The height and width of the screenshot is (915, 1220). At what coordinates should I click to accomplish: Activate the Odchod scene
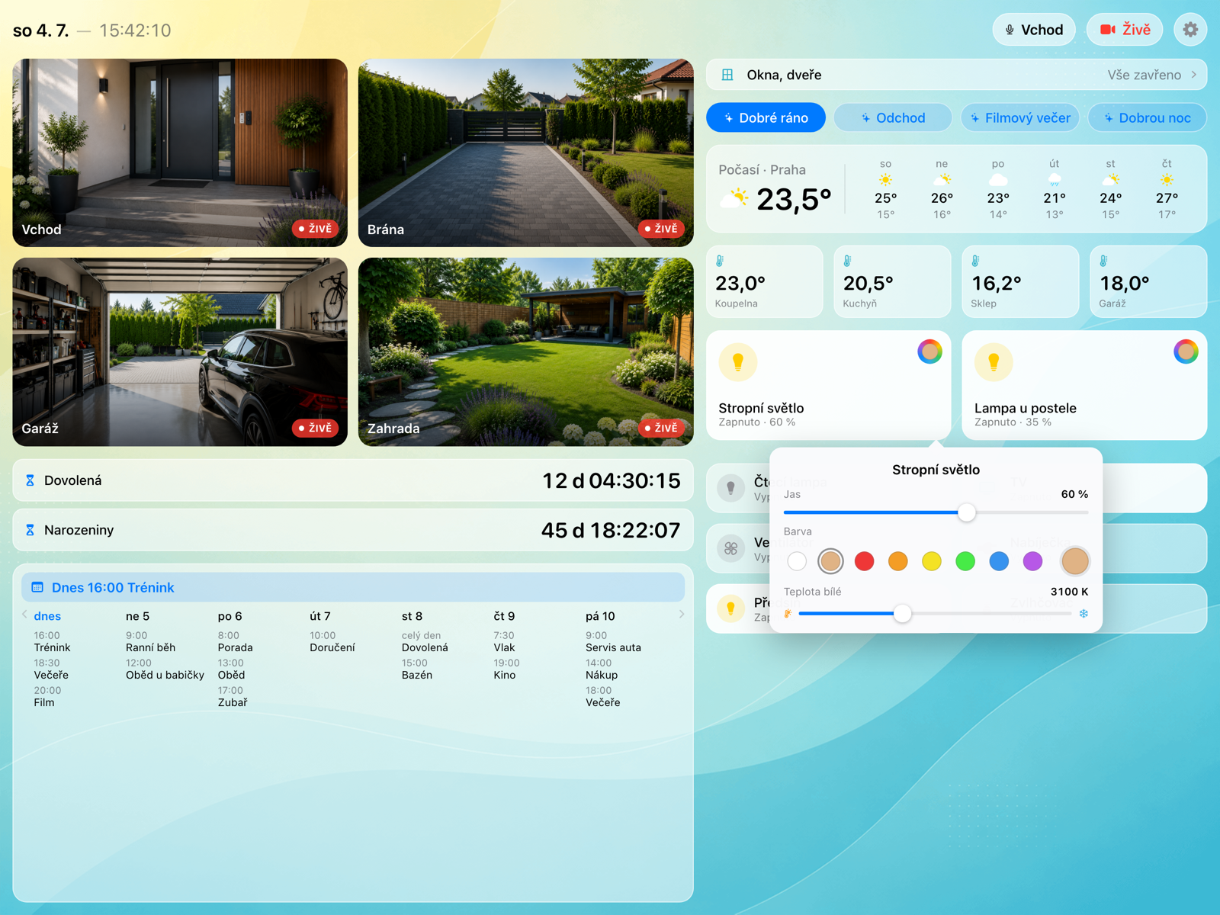click(x=893, y=117)
